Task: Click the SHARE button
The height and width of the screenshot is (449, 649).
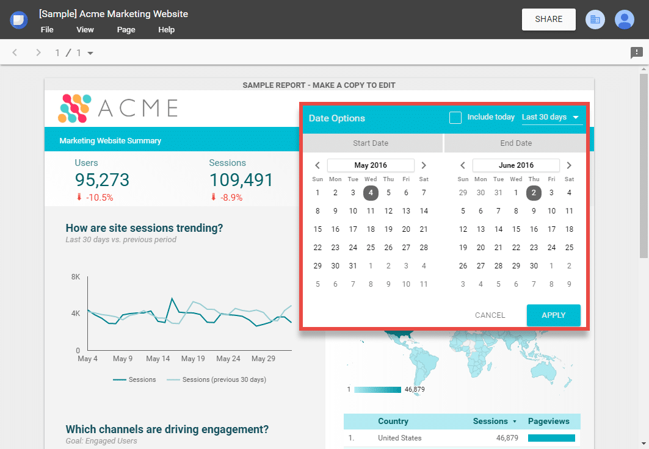Action: (548, 20)
